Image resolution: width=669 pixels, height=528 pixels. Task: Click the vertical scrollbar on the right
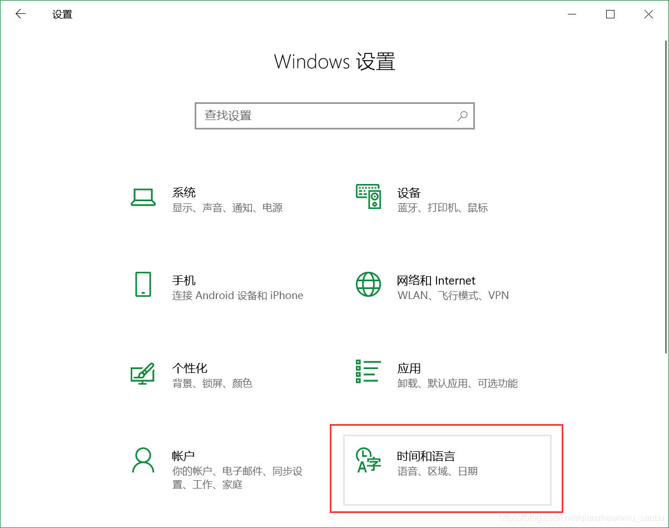pos(666,197)
